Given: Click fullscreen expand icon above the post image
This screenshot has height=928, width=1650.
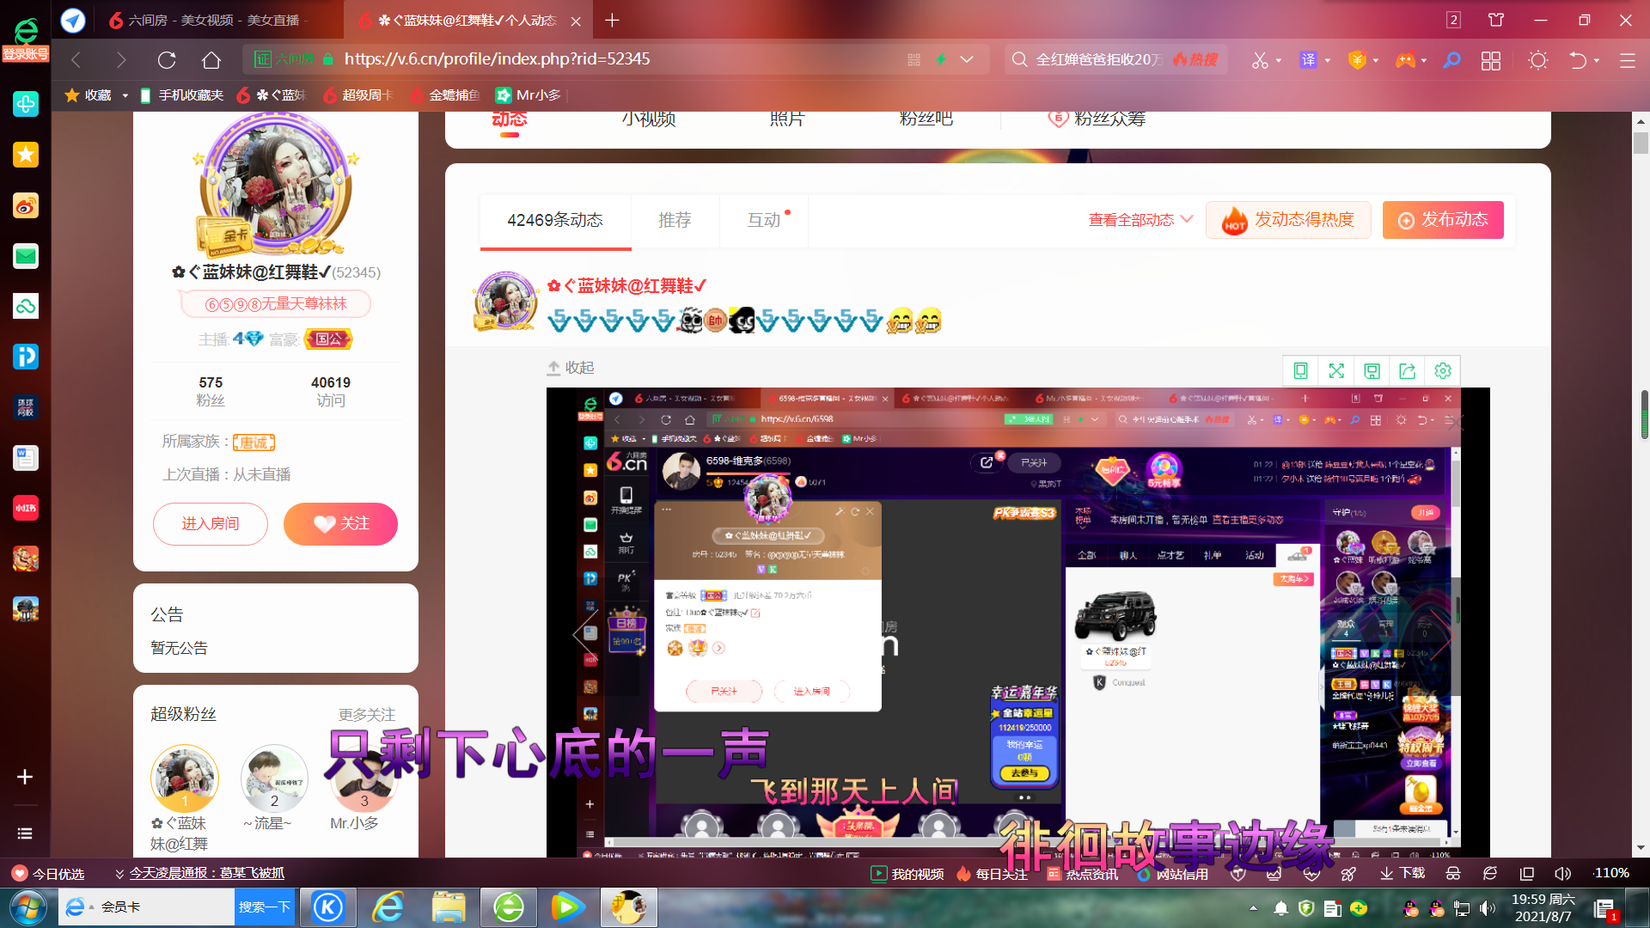Looking at the screenshot, I should [1336, 370].
